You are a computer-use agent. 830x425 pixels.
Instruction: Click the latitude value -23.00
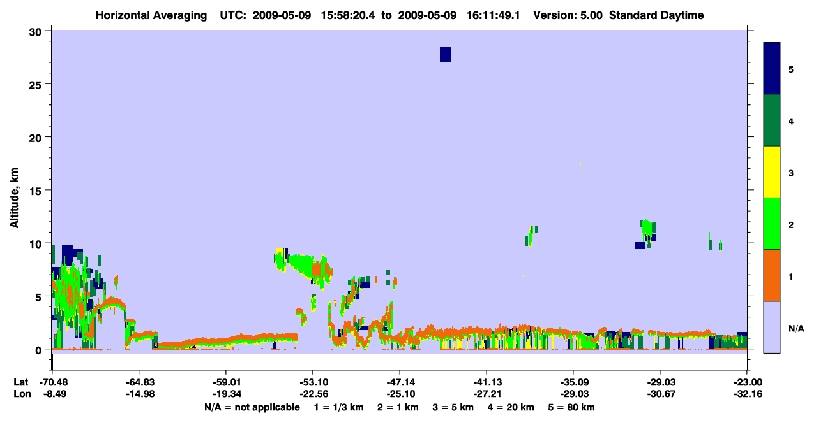tap(746, 382)
